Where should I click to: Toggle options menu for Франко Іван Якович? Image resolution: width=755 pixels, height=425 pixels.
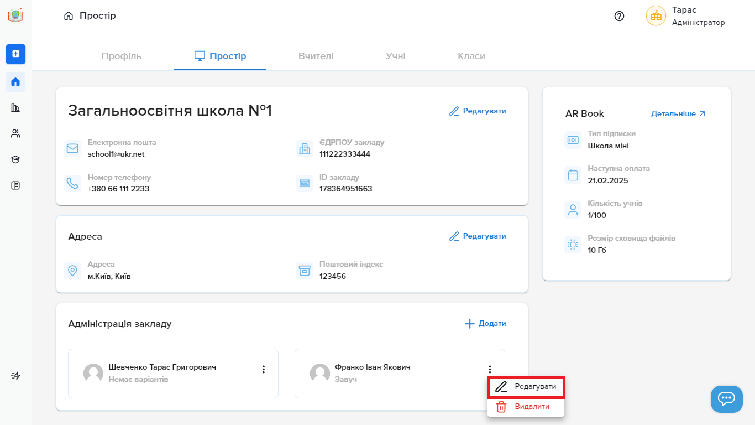click(490, 369)
